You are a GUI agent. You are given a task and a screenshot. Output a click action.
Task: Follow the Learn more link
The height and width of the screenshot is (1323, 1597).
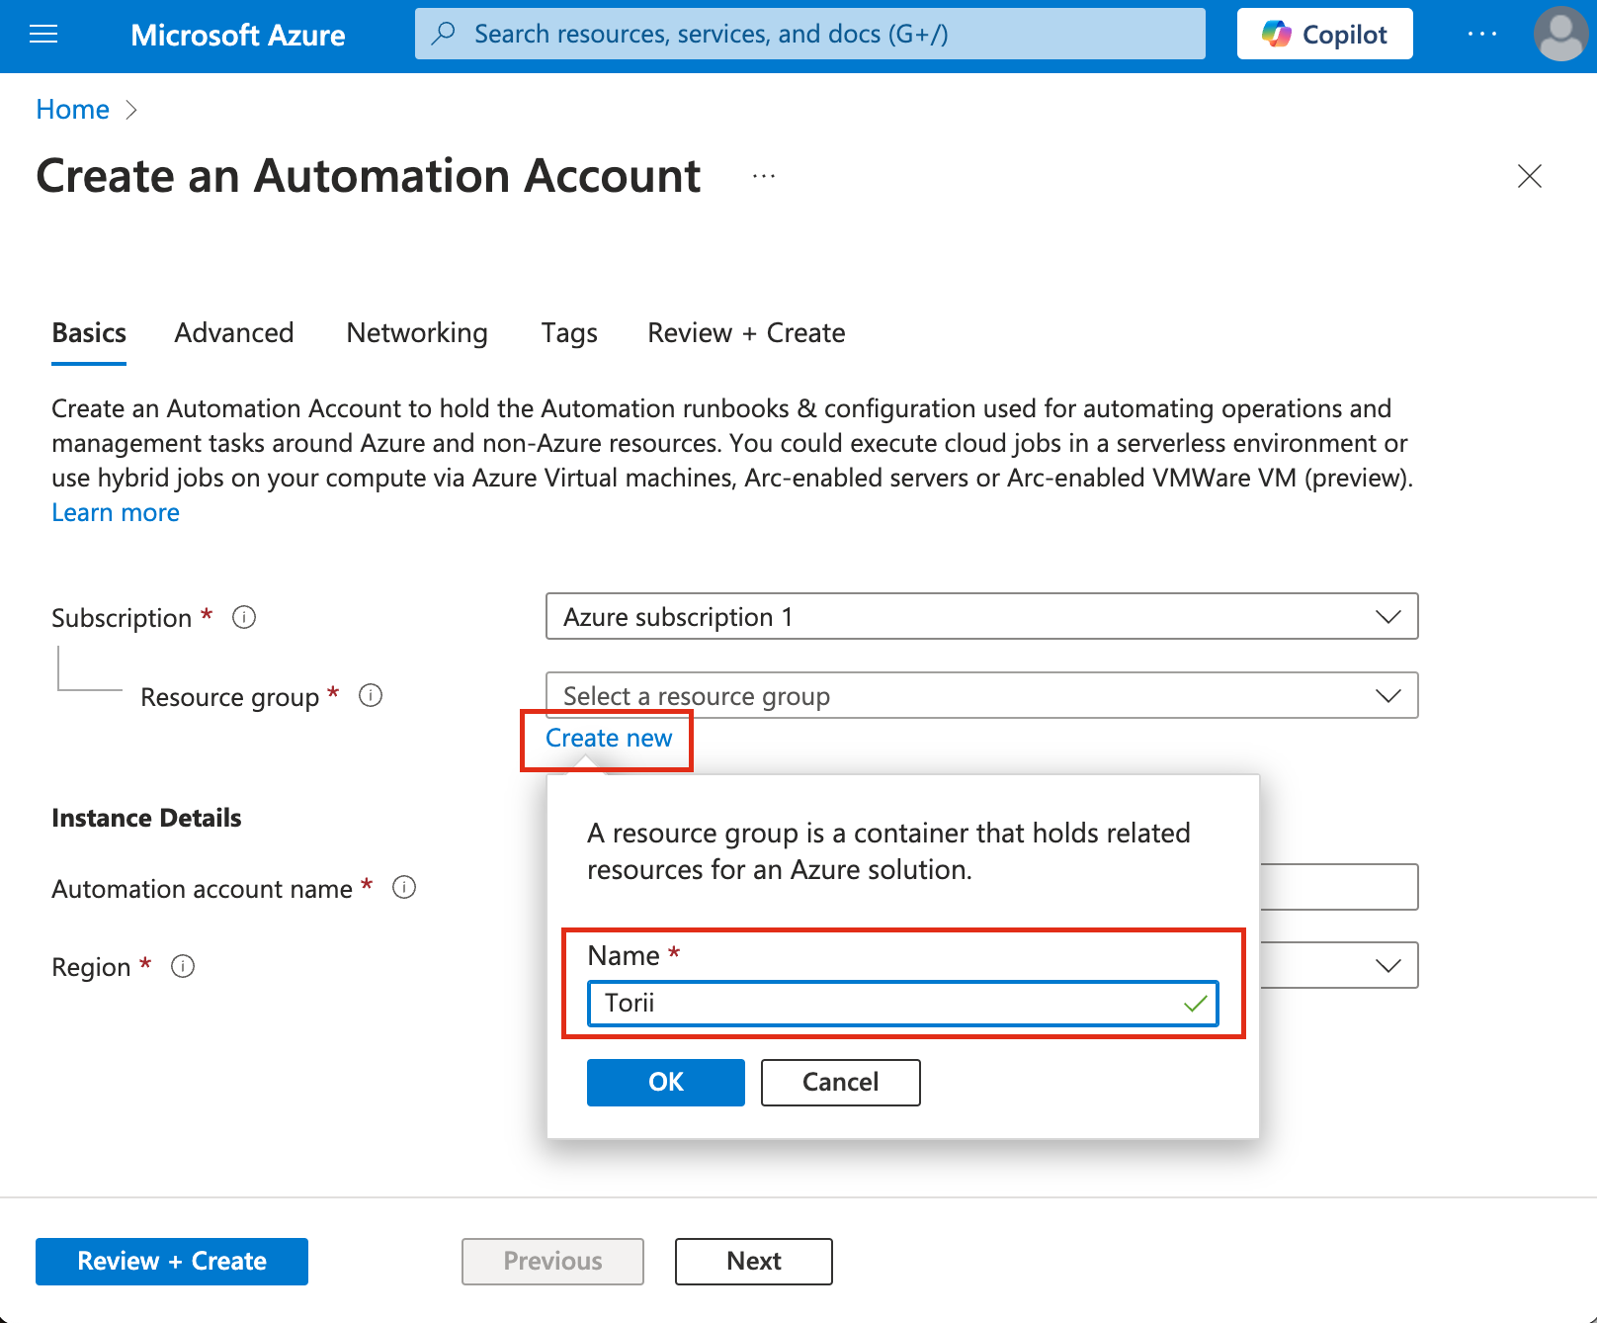pyautogui.click(x=116, y=512)
